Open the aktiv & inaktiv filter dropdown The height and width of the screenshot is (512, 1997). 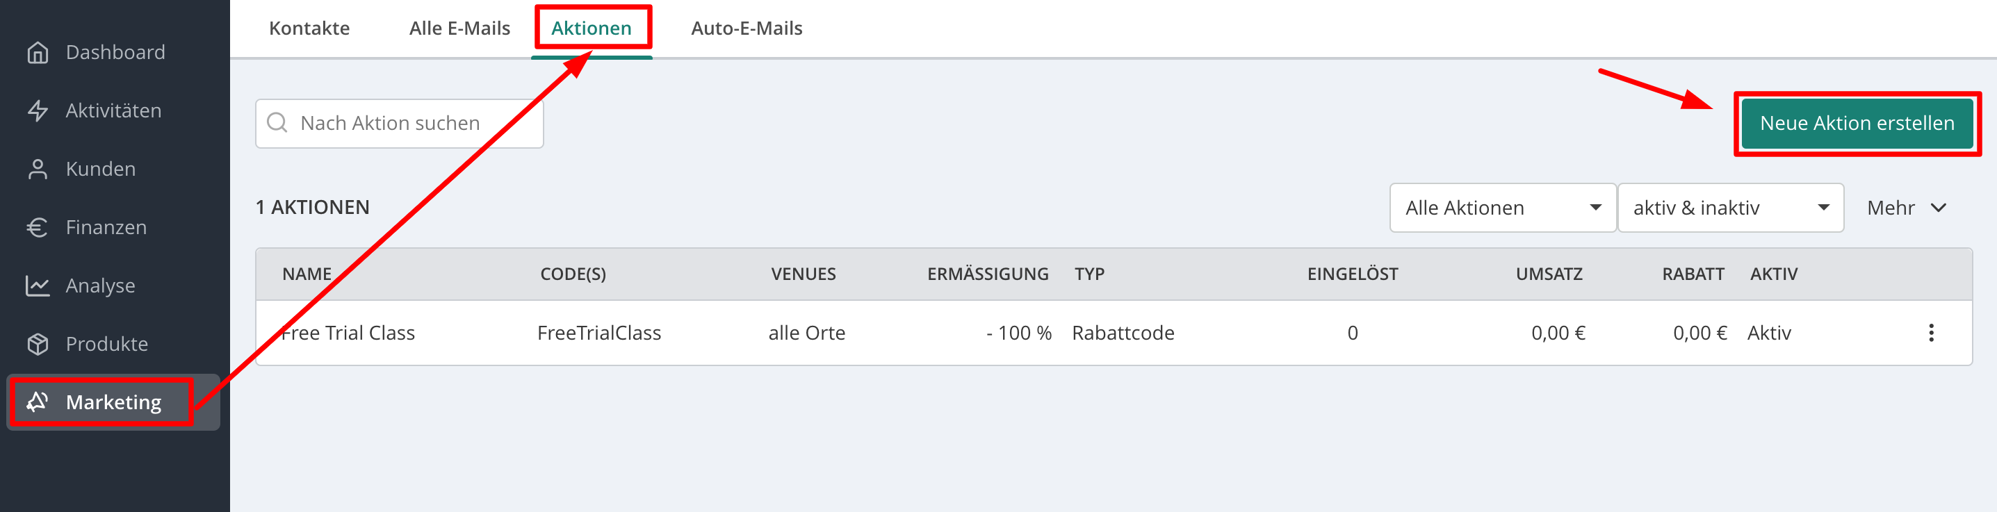click(x=1729, y=208)
